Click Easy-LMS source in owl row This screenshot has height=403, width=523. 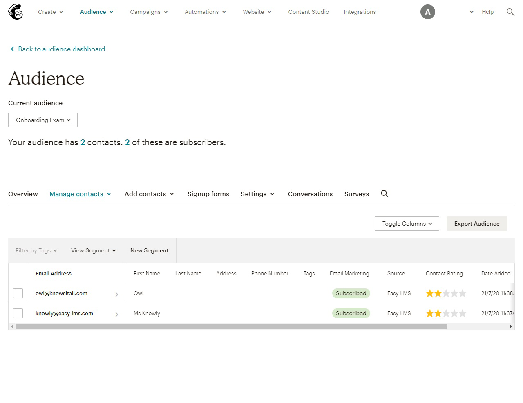[x=399, y=293]
